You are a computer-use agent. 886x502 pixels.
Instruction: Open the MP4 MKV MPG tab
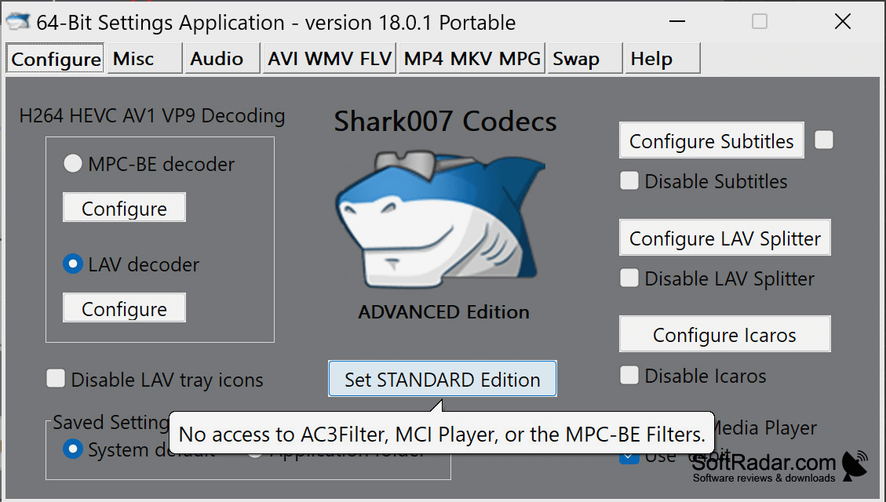472,58
